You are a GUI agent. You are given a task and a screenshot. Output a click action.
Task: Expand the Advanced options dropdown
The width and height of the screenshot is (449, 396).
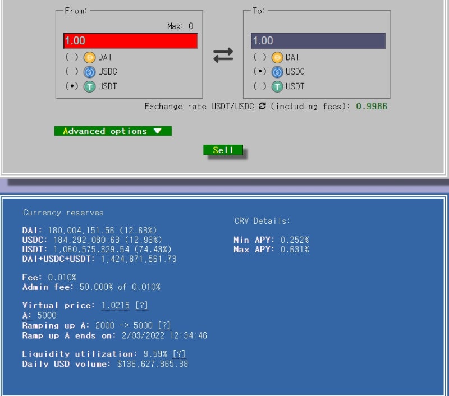[x=113, y=131]
